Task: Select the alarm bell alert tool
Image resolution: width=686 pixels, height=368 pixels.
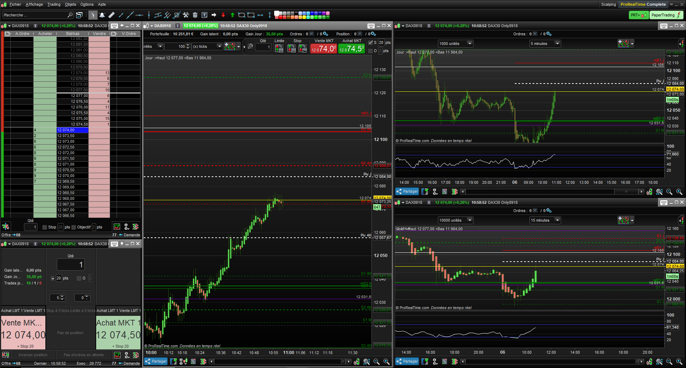Action: pos(102,15)
